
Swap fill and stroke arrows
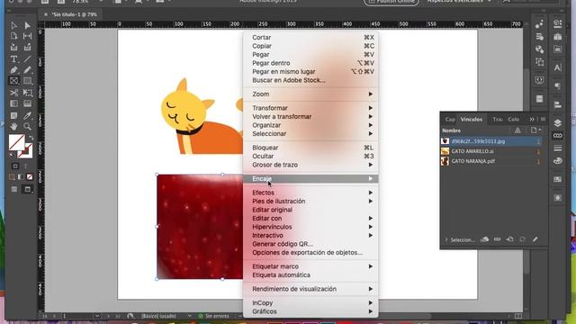31,139
